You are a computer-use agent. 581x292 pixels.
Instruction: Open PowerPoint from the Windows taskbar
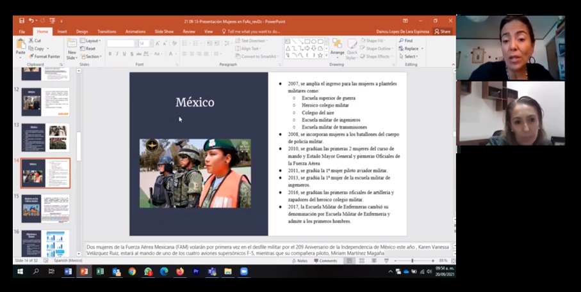point(84,272)
